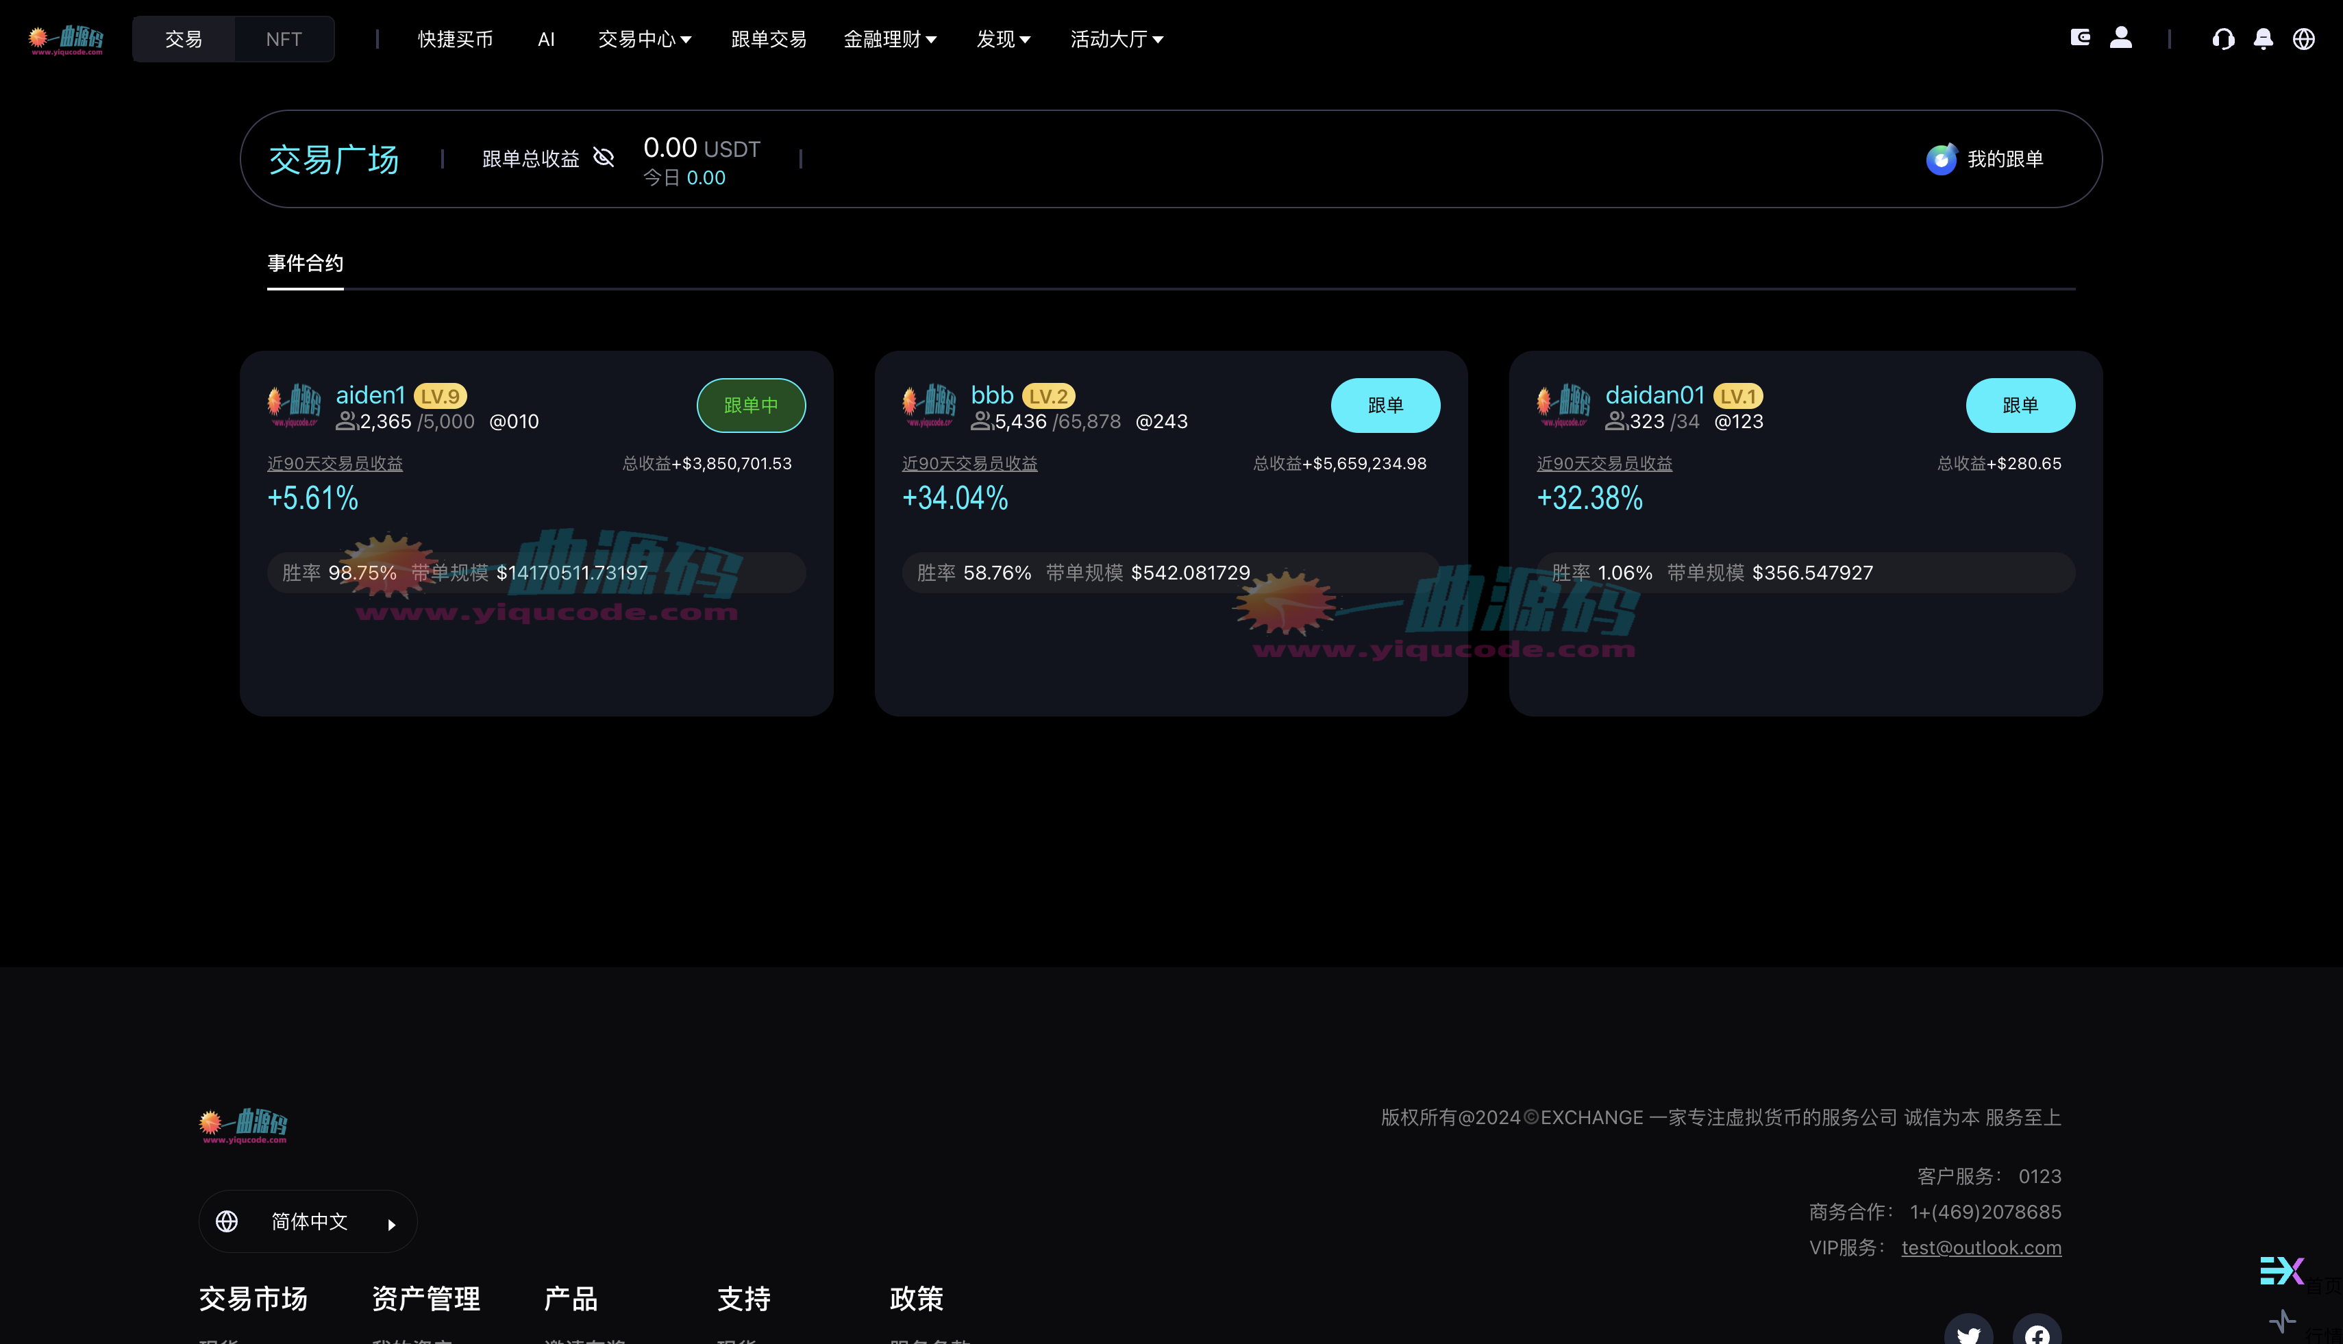
Task: Expand the 金融理财 dropdown
Action: click(x=890, y=39)
